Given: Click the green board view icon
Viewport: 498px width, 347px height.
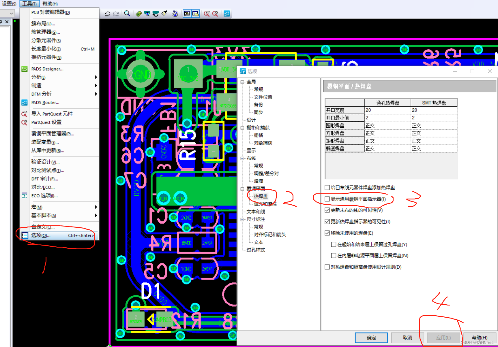Looking at the screenshot, I should [x=139, y=14].
